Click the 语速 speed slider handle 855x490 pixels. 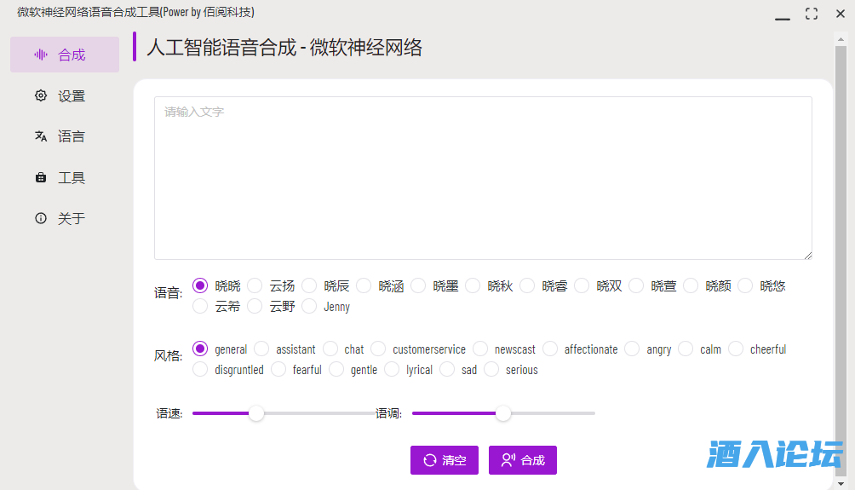256,413
